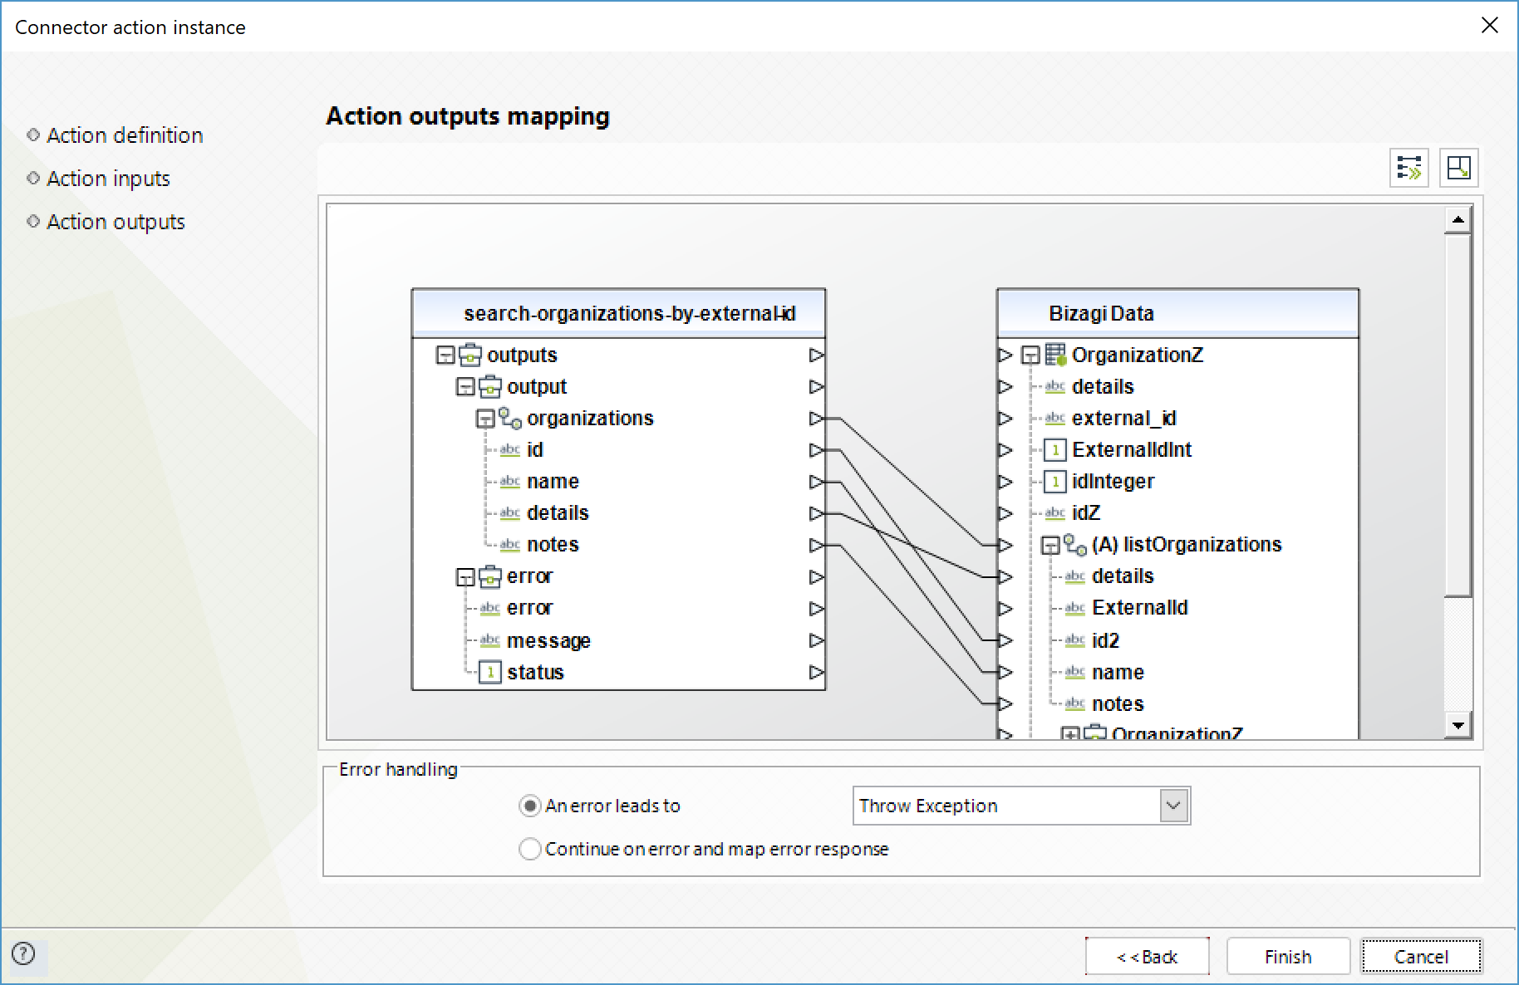The width and height of the screenshot is (1519, 985).
Task: Click the input connector arrow beside listOrganizations
Action: click(1005, 545)
